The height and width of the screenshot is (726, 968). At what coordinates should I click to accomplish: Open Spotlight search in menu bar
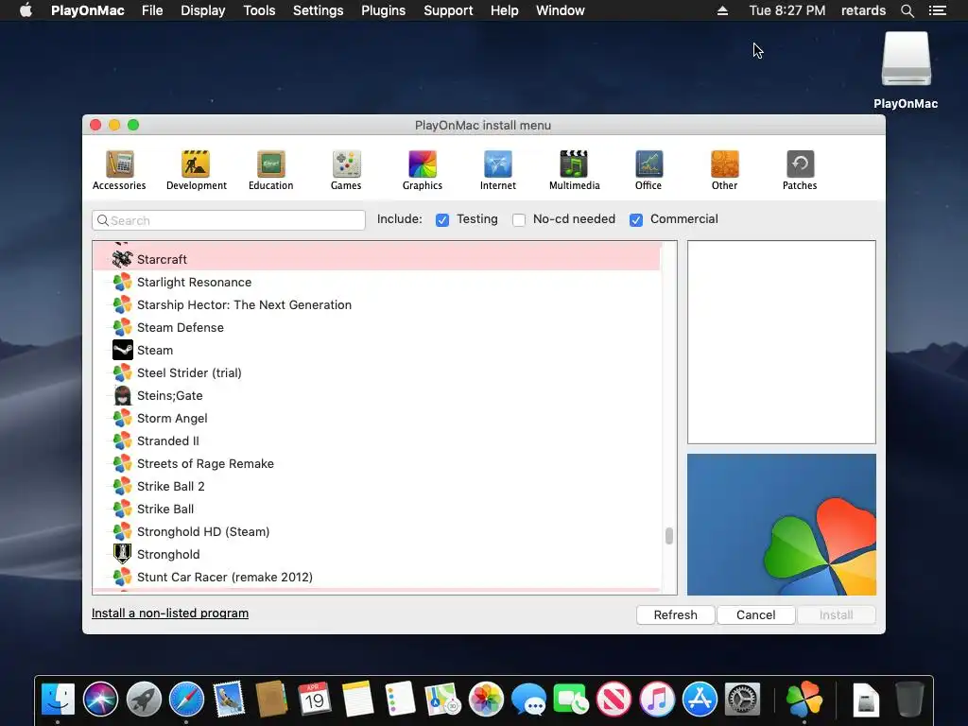(x=907, y=10)
